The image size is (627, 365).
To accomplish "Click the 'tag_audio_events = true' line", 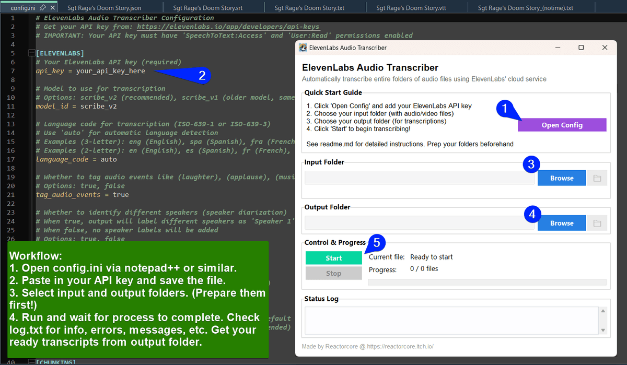I will (x=82, y=195).
